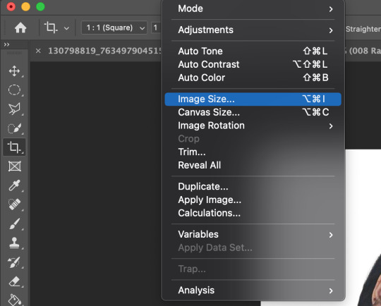Screen dimensions: 381x306
Task: Select the Quick Selection tool
Action: 14,128
